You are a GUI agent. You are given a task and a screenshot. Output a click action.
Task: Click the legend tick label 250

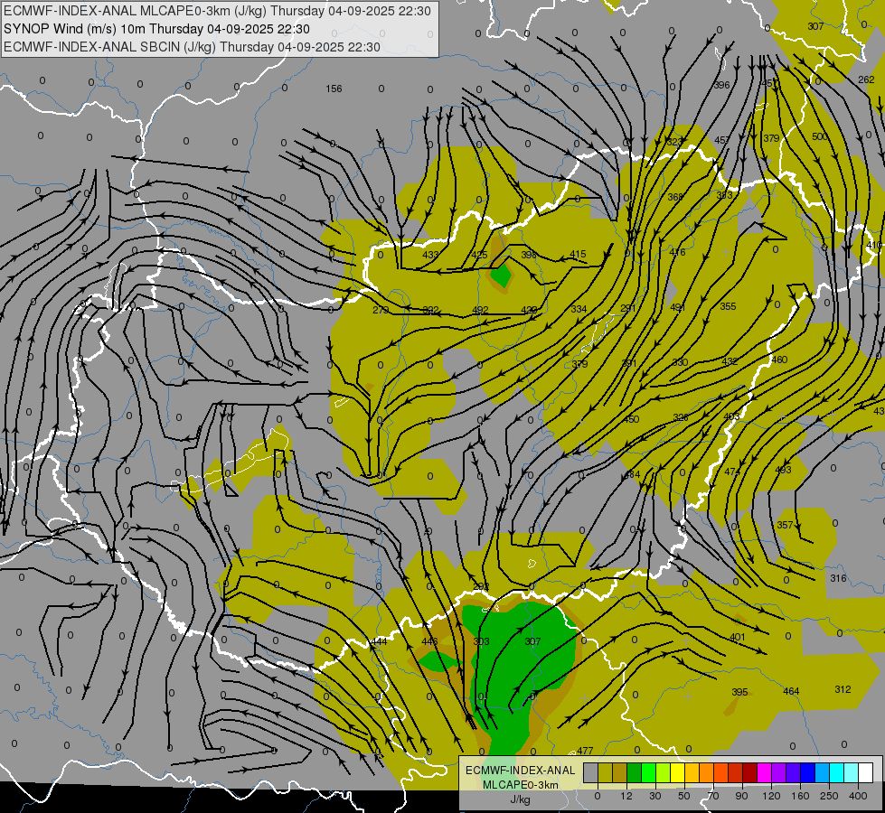pyautogui.click(x=829, y=796)
